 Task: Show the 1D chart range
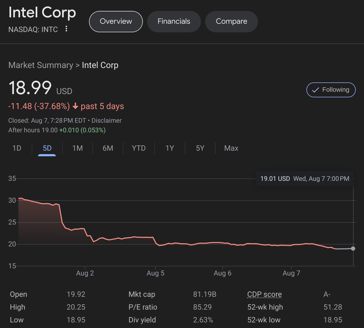pyautogui.click(x=17, y=148)
